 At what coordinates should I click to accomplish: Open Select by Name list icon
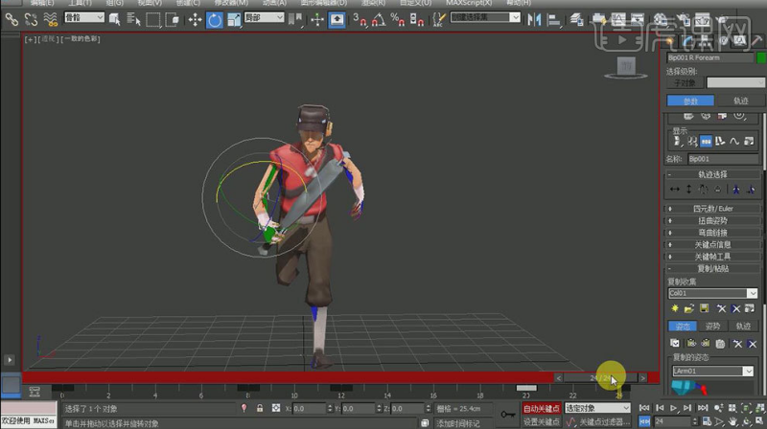pos(133,19)
